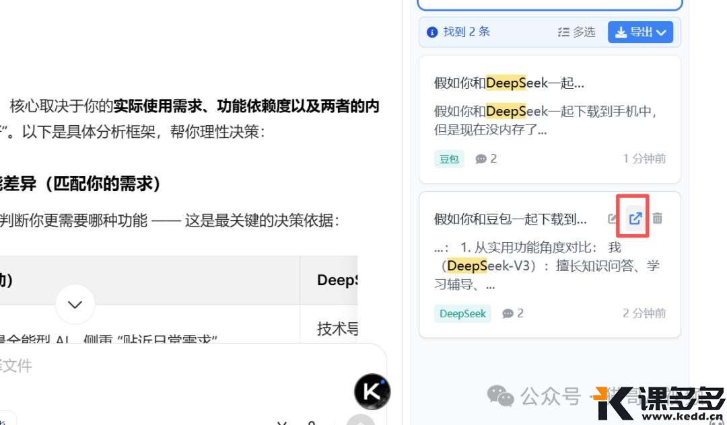Select the DeepSeek source tag
The image size is (727, 425).
point(462,313)
